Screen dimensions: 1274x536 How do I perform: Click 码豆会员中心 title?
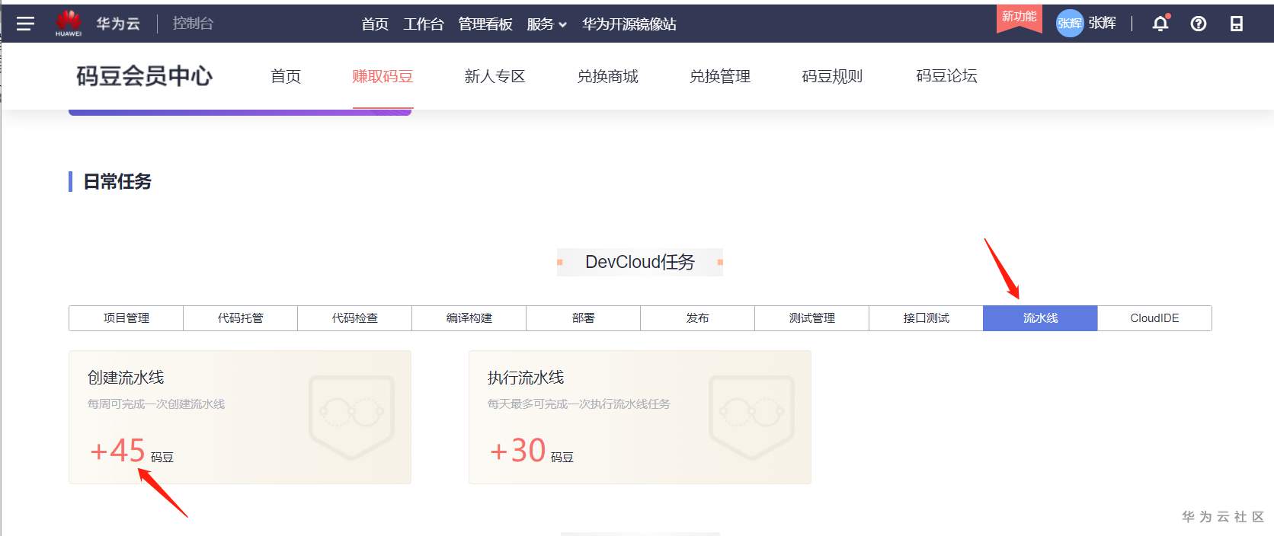[x=144, y=76]
